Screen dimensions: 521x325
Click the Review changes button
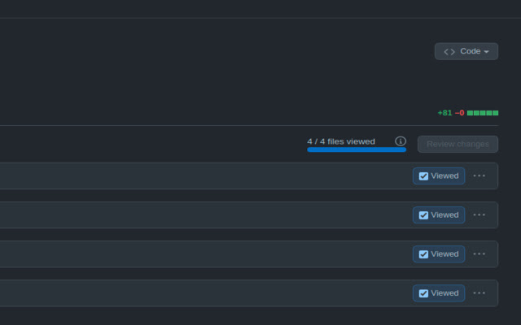pyautogui.click(x=458, y=145)
